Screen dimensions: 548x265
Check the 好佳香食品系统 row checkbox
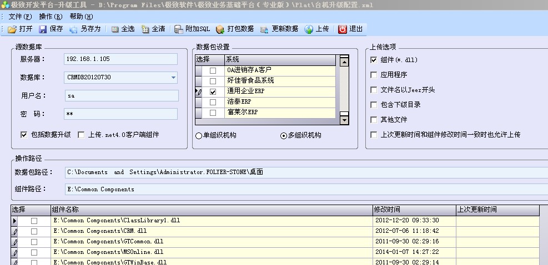pos(213,81)
